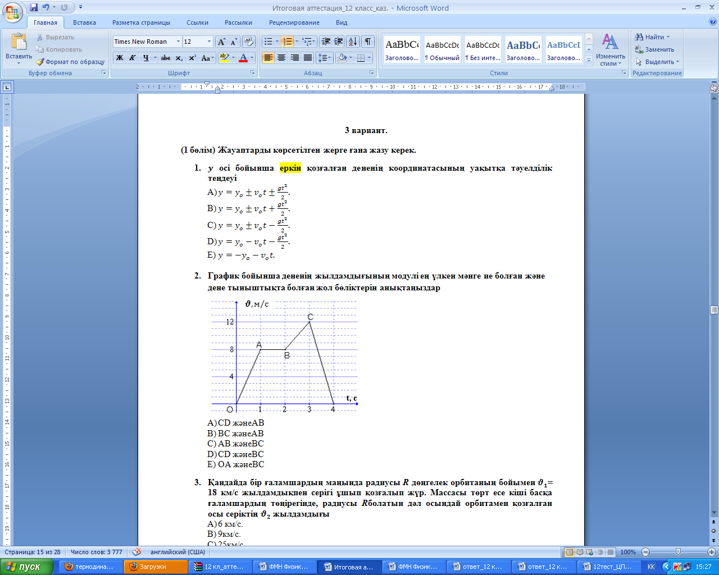Click the Windows пуск start button
This screenshot has width=719, height=575.
pos(27,567)
